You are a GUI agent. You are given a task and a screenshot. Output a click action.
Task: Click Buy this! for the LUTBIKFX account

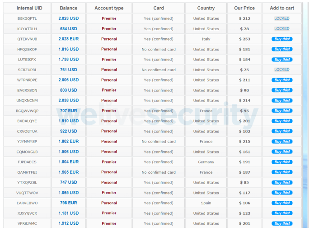(x=281, y=60)
